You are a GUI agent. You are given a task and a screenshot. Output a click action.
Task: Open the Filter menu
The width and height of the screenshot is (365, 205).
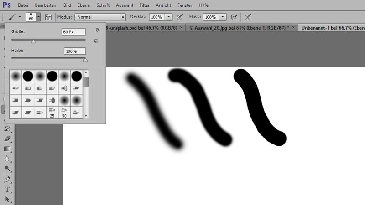pos(145,5)
